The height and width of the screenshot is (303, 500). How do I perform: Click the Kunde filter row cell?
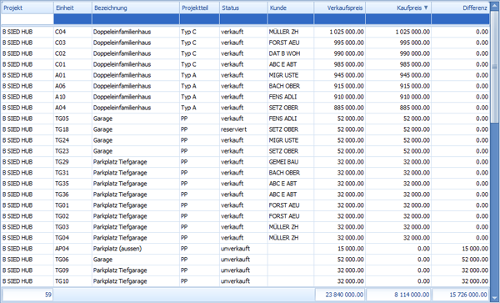[291, 19]
